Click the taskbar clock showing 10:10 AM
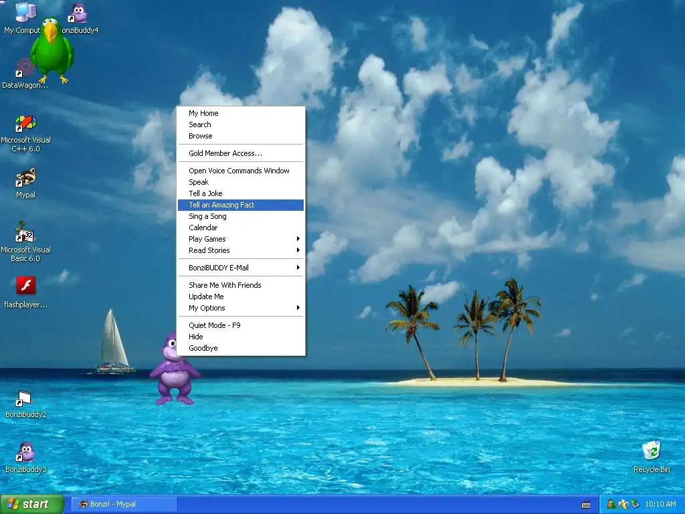The image size is (685, 514). tap(660, 504)
